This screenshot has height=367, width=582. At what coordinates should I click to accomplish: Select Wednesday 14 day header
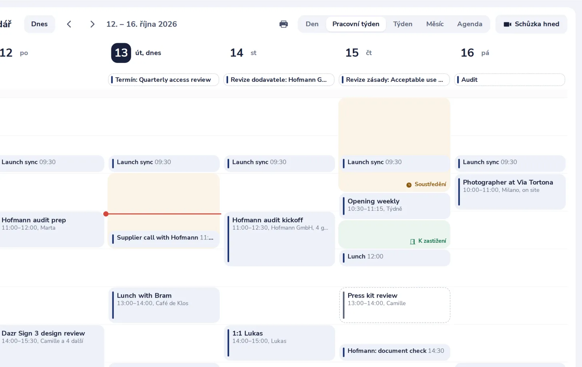(243, 53)
